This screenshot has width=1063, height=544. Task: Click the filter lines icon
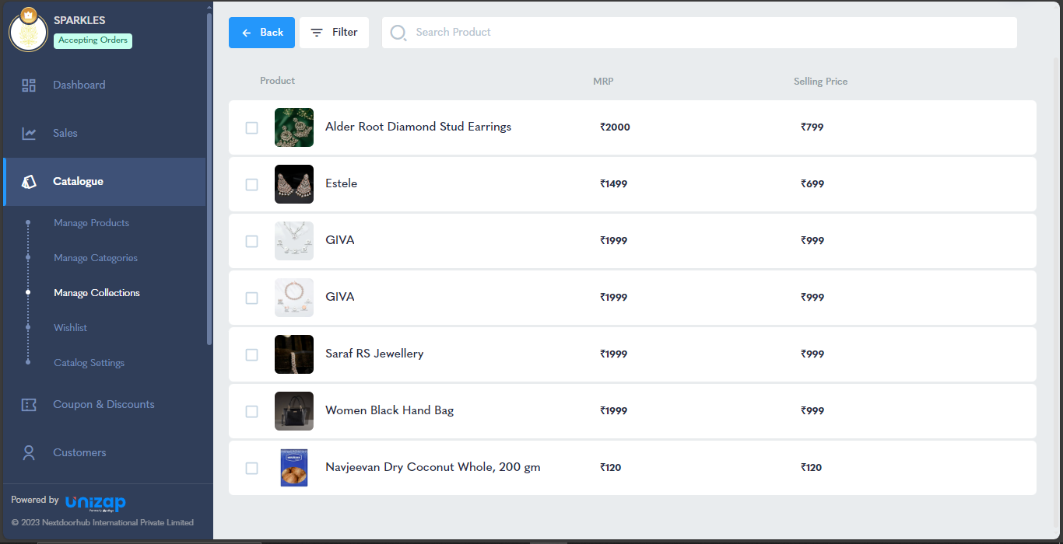[317, 33]
